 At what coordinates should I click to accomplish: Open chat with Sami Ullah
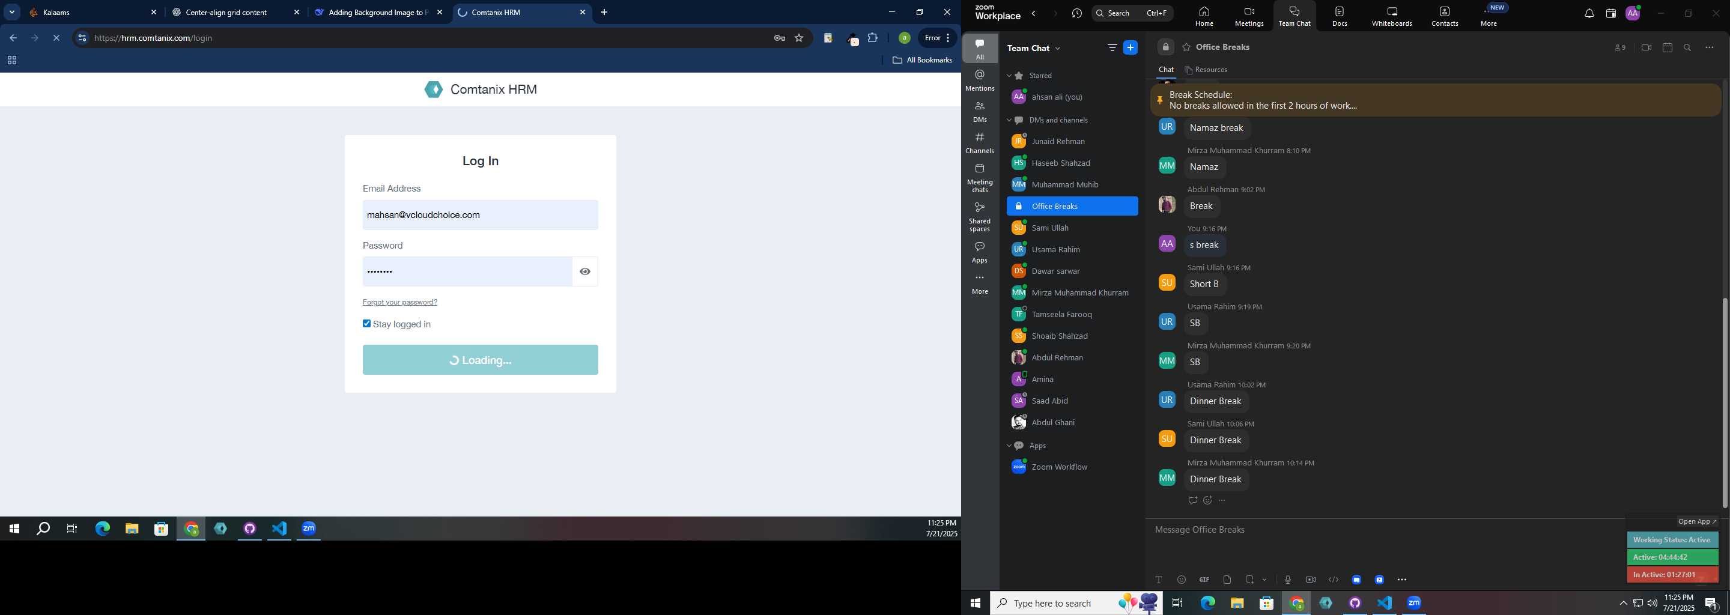[x=1072, y=228]
